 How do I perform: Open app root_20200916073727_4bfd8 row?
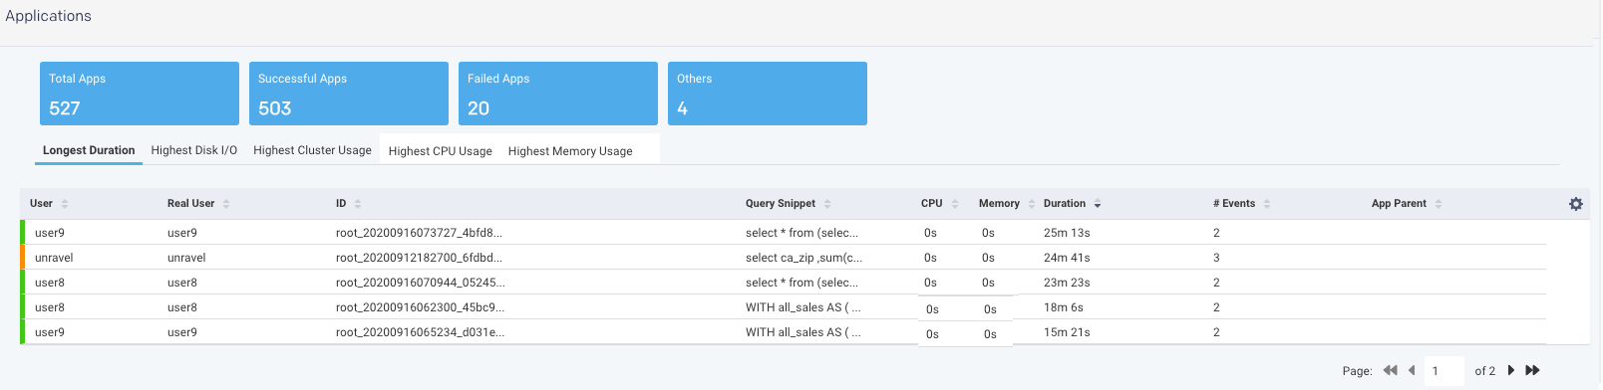coord(784,233)
